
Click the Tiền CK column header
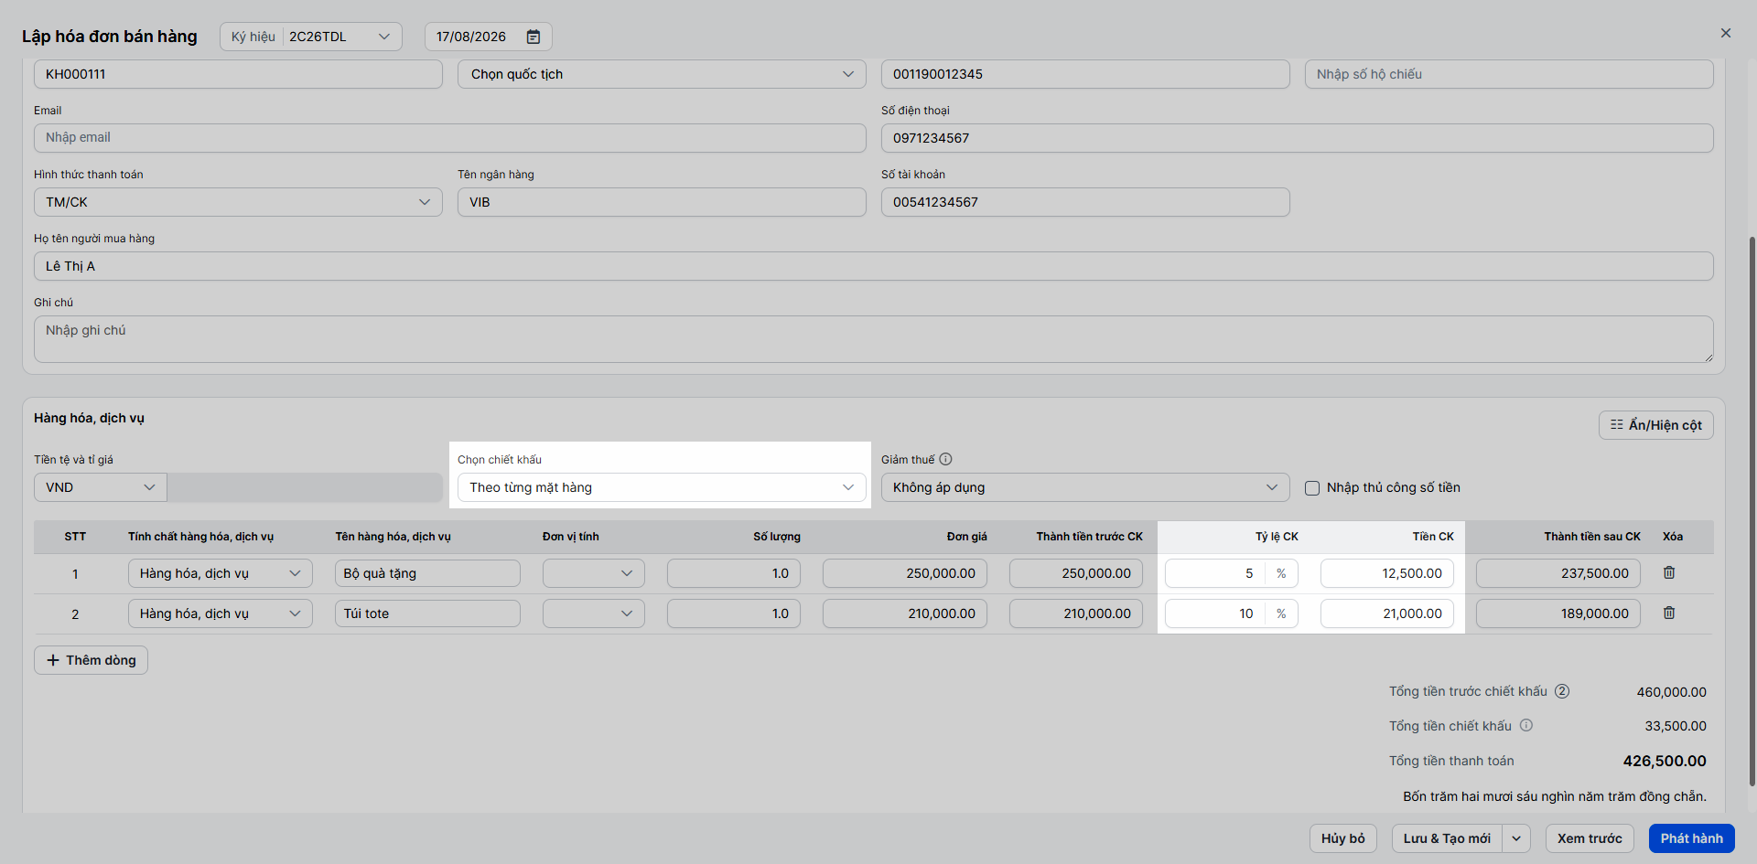(x=1433, y=537)
